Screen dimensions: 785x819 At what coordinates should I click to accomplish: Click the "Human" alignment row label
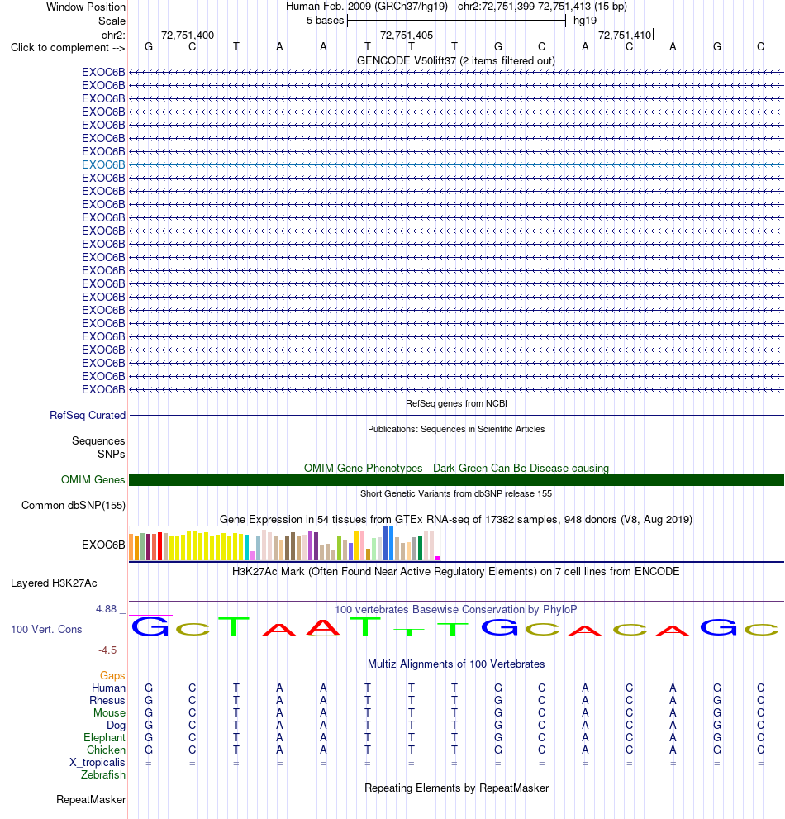(108, 688)
